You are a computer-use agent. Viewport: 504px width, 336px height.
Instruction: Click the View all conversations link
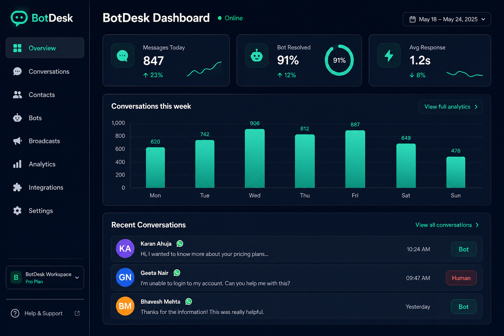pos(447,225)
